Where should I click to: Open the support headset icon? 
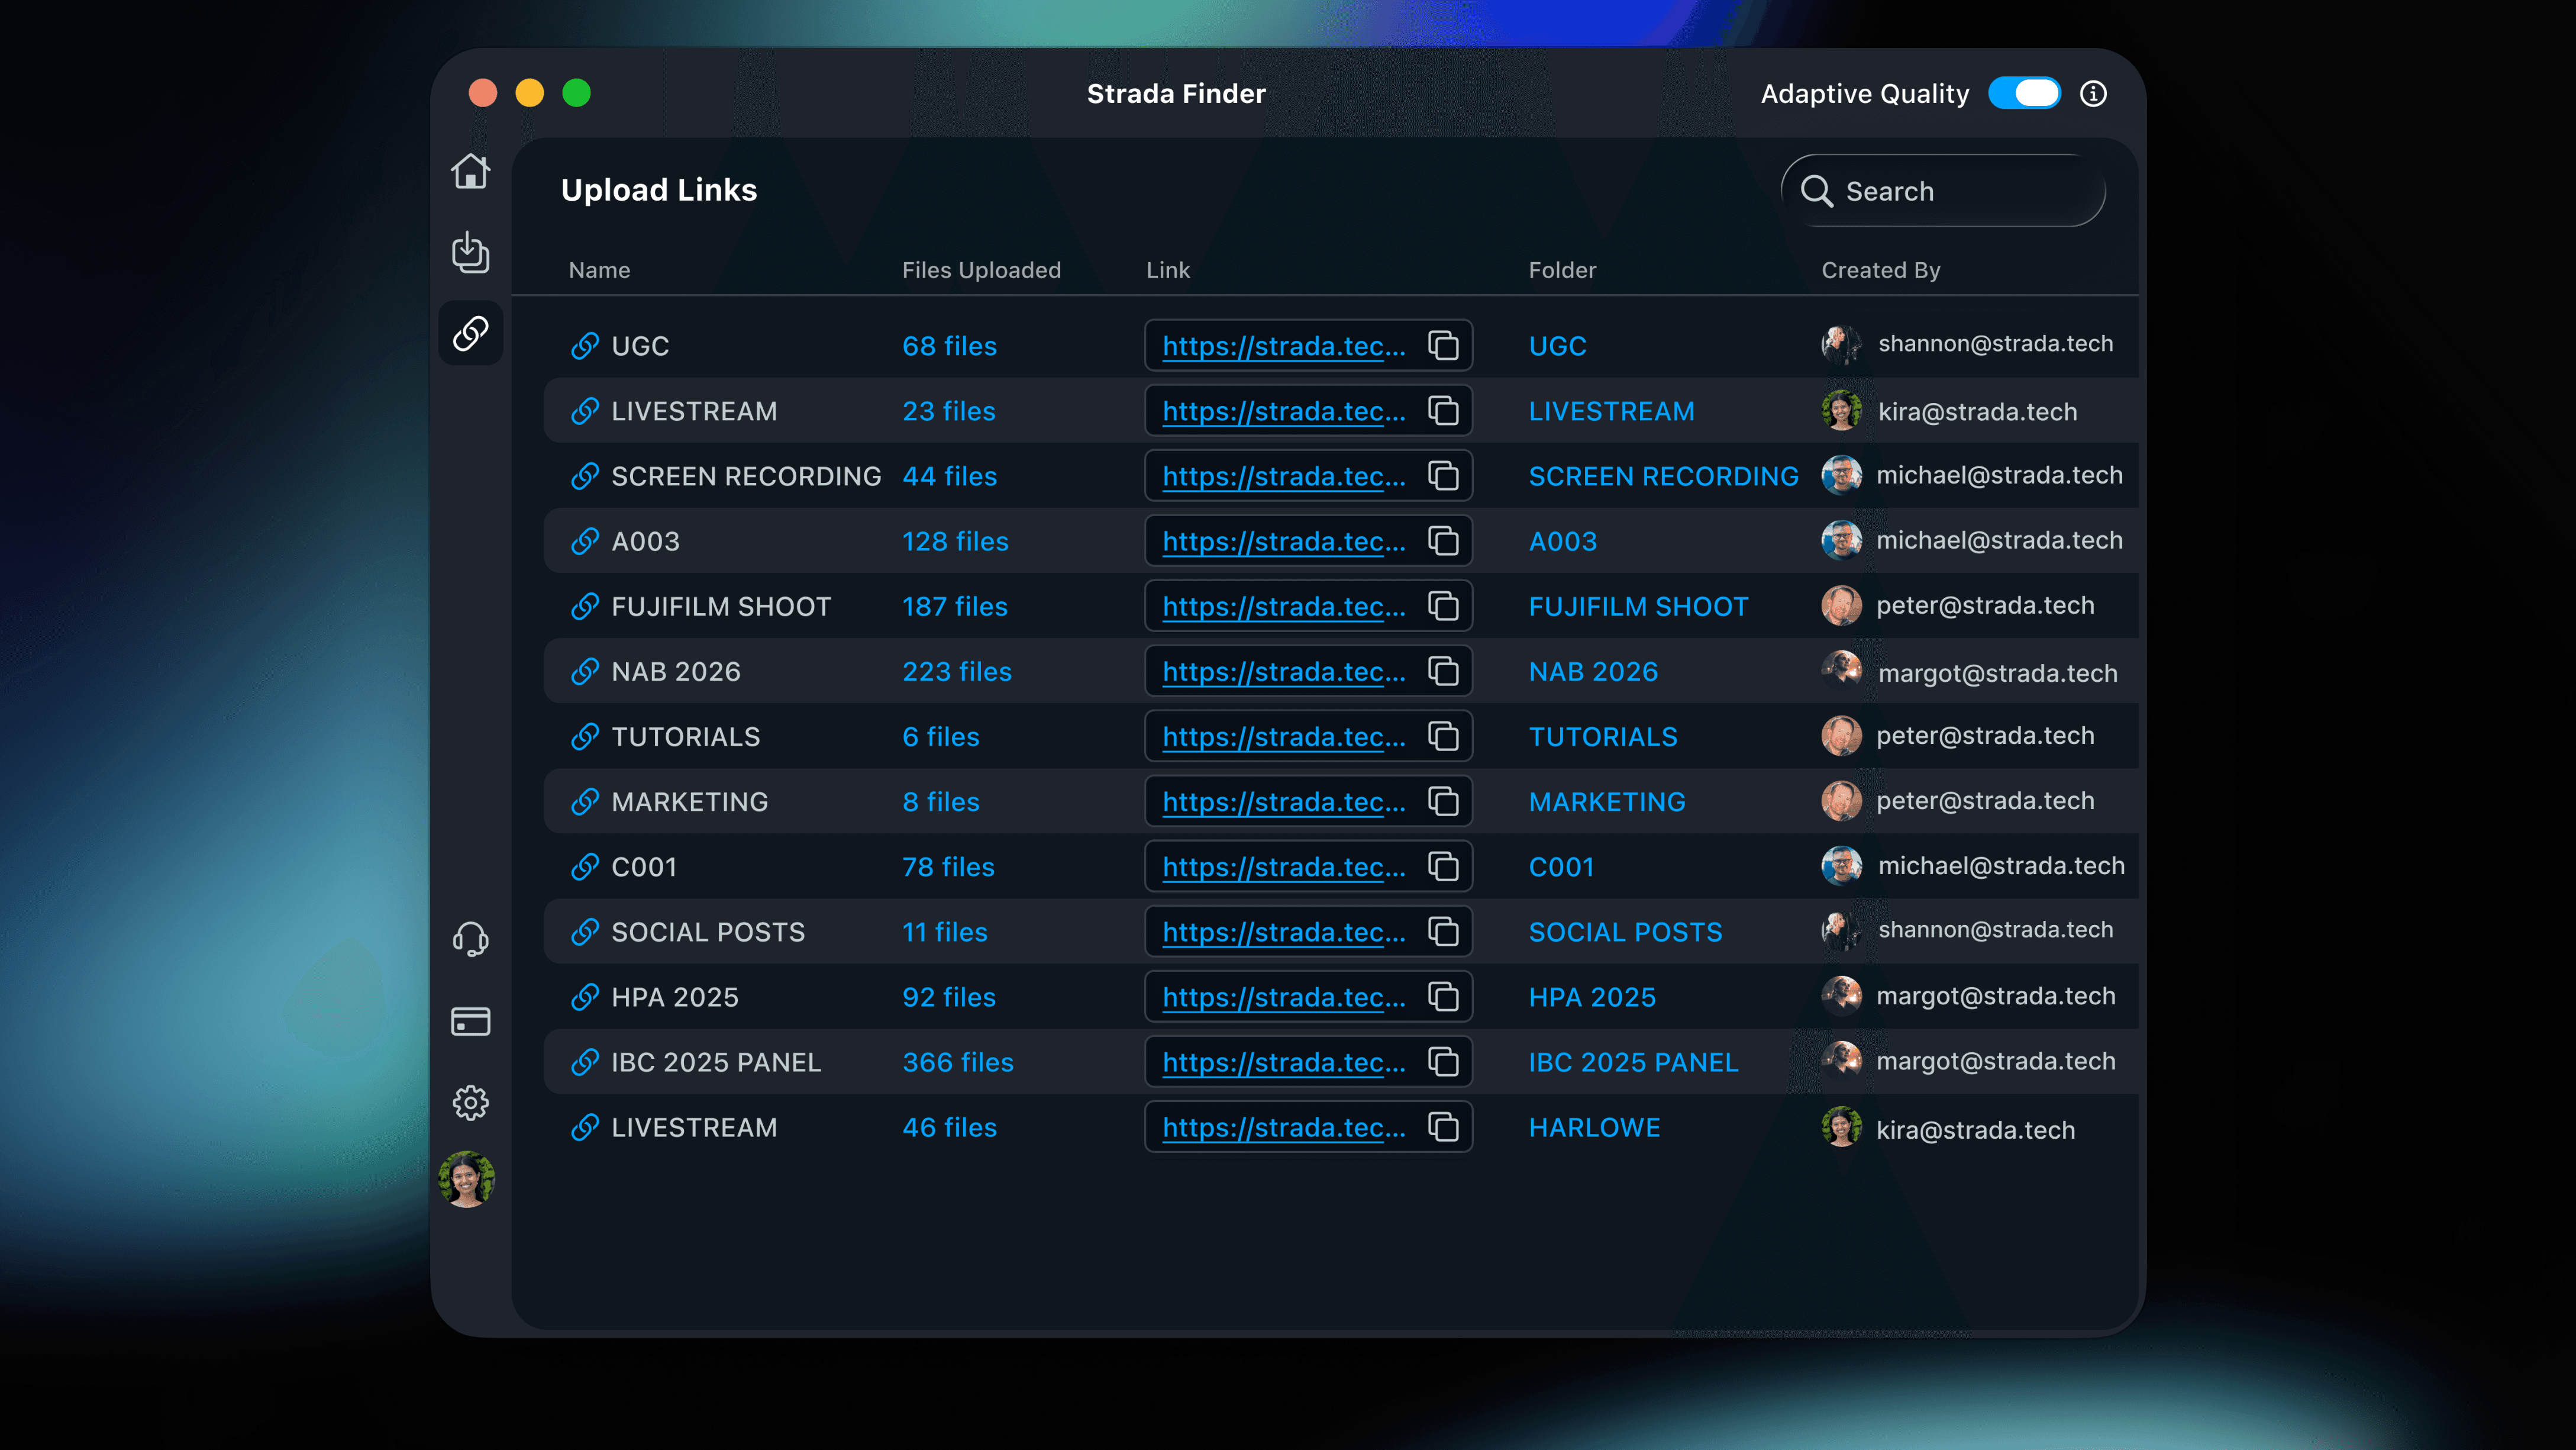tap(470, 939)
